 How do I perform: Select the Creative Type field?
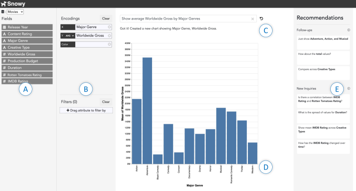coord(27,48)
